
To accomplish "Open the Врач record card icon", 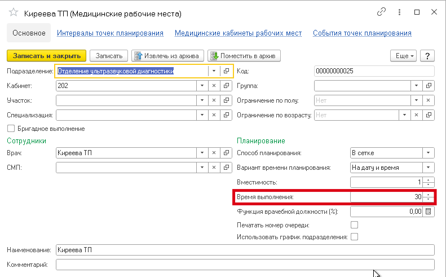I will [226, 153].
